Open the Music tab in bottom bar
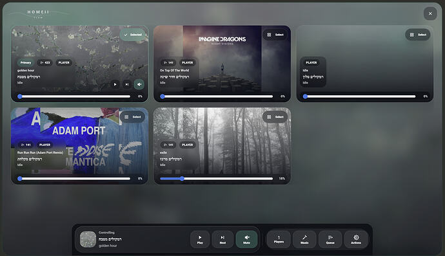Viewport: 445px width, 256px height. pyautogui.click(x=304, y=239)
